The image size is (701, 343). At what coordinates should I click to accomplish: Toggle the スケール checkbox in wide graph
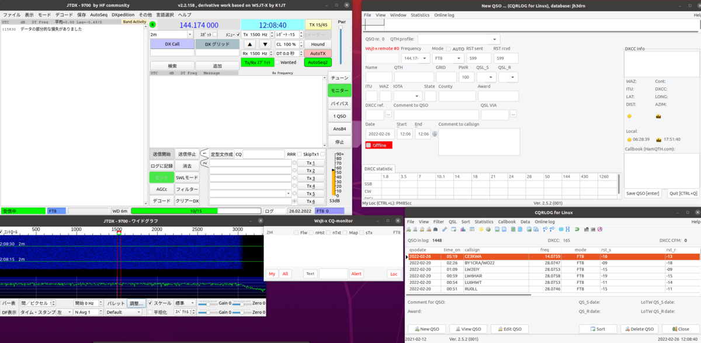[150, 303]
